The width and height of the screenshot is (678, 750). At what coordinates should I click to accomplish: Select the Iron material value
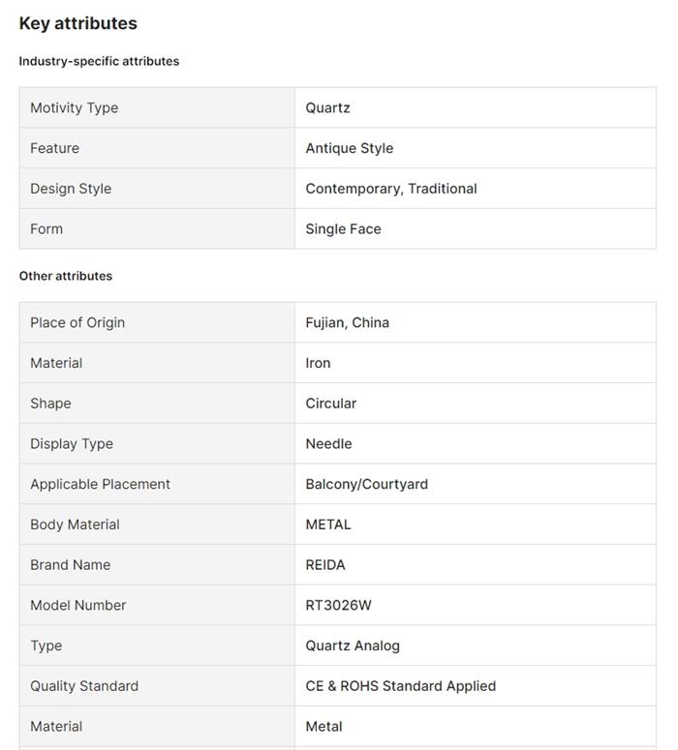319,363
